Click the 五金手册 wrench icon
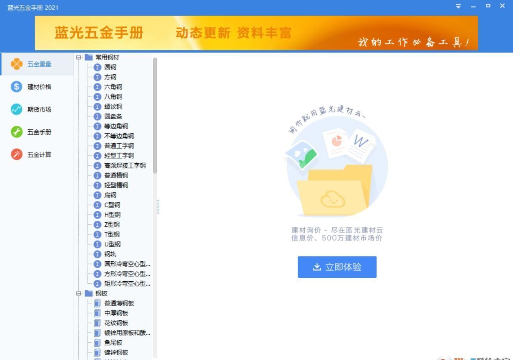 tap(17, 132)
